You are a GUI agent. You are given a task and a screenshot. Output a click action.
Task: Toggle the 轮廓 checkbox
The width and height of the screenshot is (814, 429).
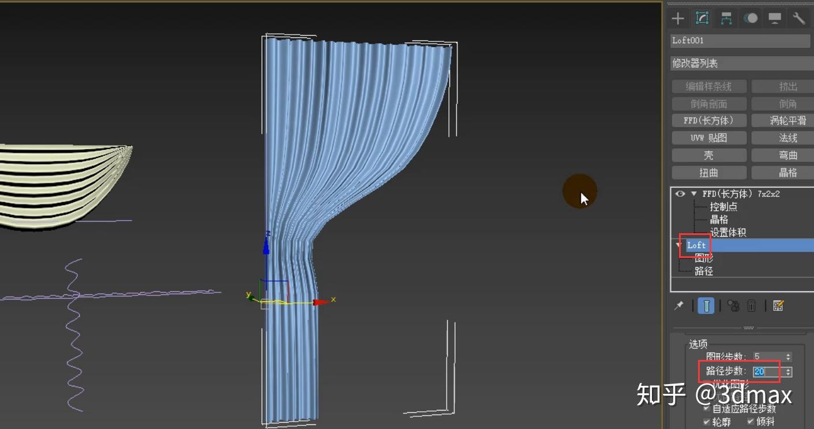[x=707, y=422]
